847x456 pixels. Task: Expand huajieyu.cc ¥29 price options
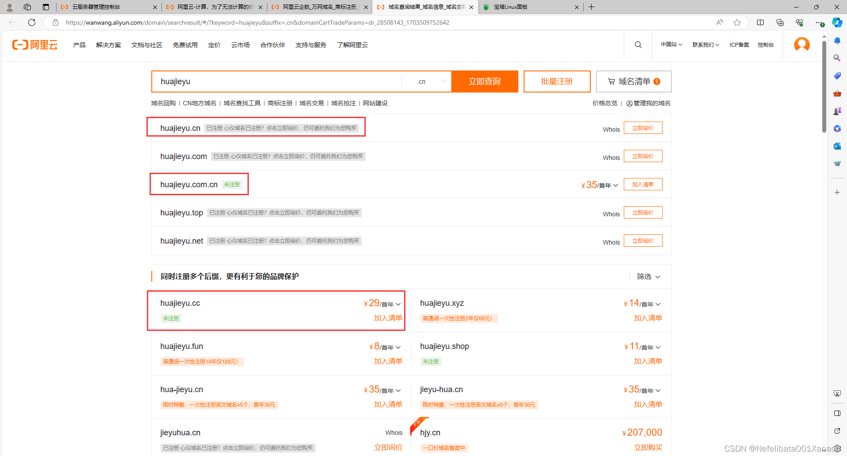(x=398, y=304)
